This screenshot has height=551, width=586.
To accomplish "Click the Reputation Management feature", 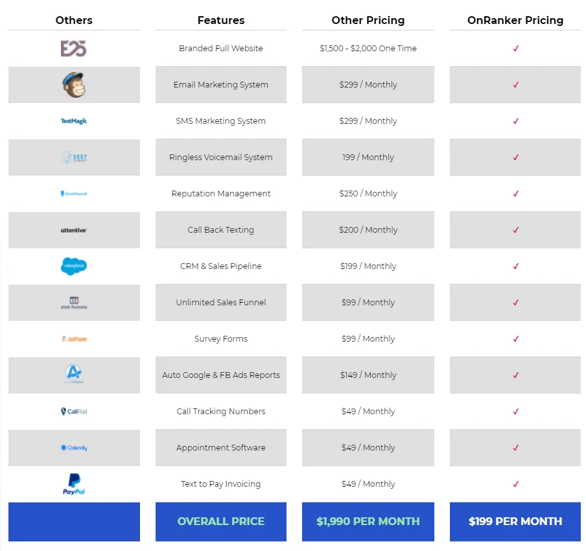I will (x=221, y=193).
